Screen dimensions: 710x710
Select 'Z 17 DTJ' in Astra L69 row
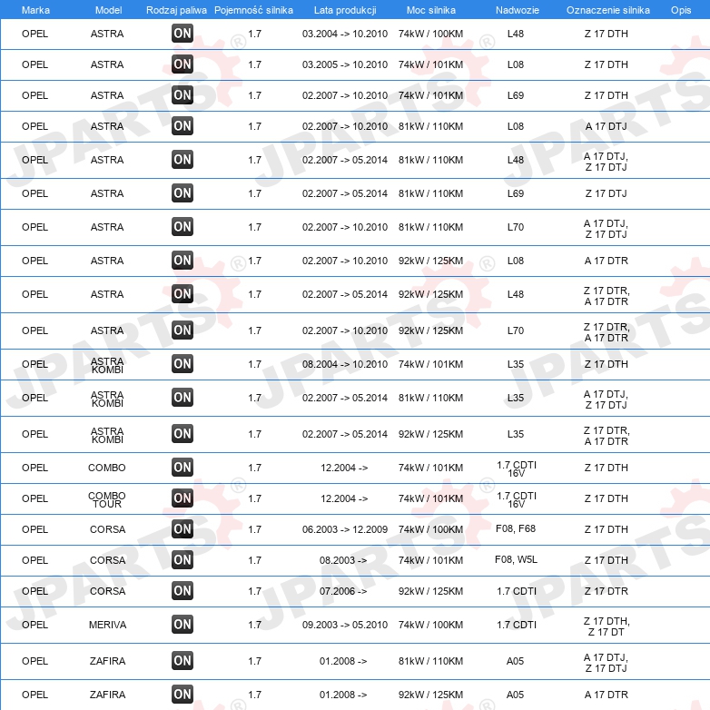click(x=606, y=193)
